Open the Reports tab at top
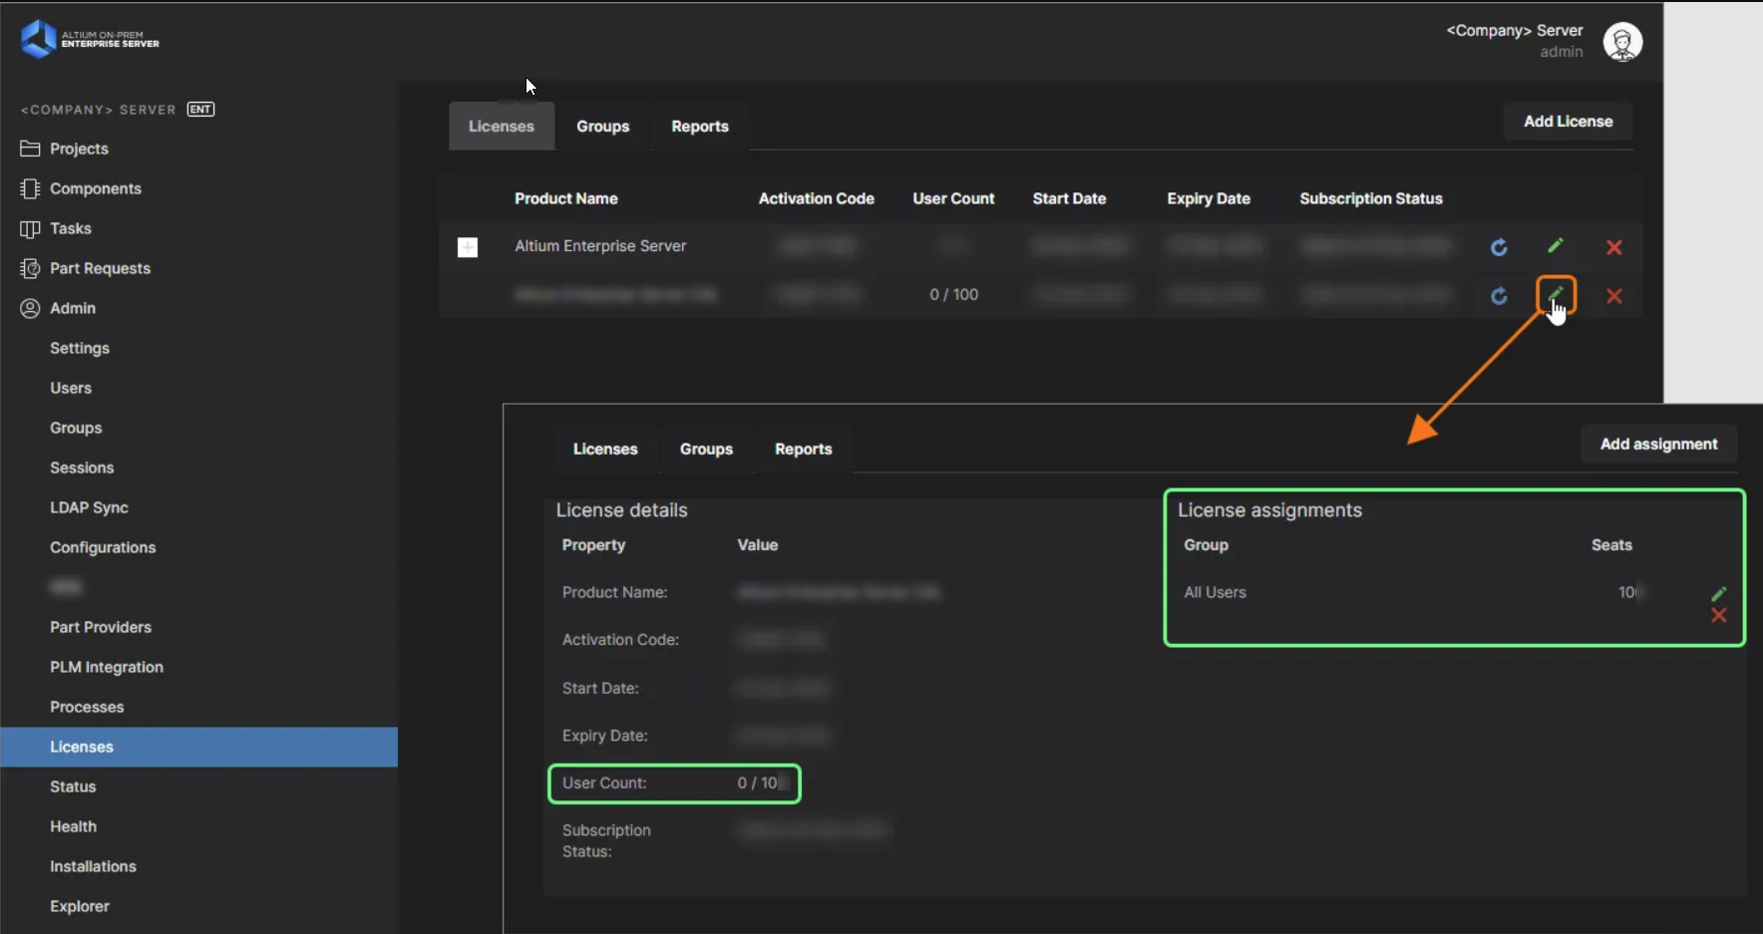1763x934 pixels. click(699, 127)
